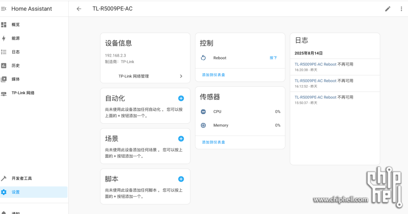The image size is (408, 214).
Task: Click the 自动化 card heading
Action: (x=115, y=98)
